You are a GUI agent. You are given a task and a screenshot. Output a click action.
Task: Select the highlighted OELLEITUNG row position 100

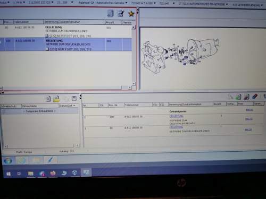point(66,45)
